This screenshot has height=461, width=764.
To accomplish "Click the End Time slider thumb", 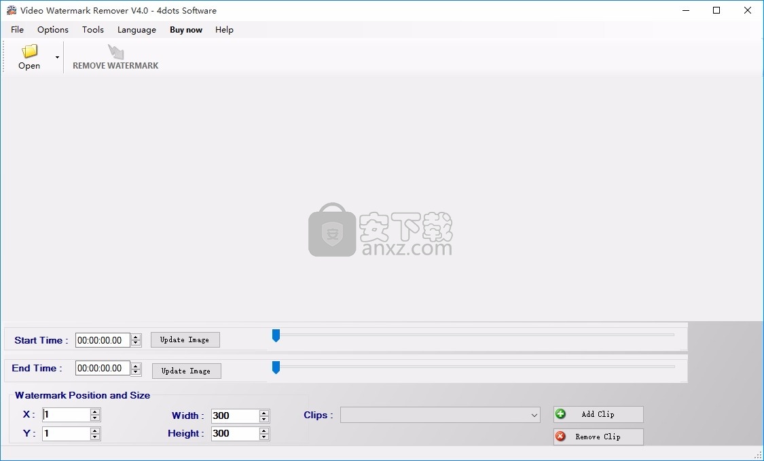I will [276, 367].
